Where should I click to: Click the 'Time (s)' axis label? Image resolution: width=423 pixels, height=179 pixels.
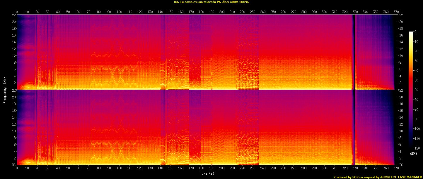click(207, 173)
